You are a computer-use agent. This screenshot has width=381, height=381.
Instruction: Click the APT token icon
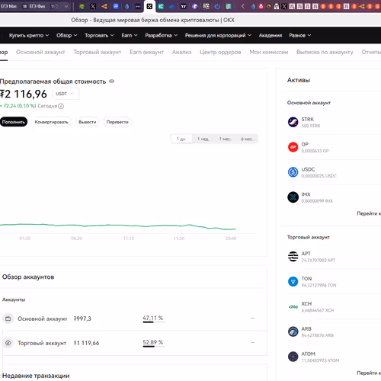click(293, 256)
